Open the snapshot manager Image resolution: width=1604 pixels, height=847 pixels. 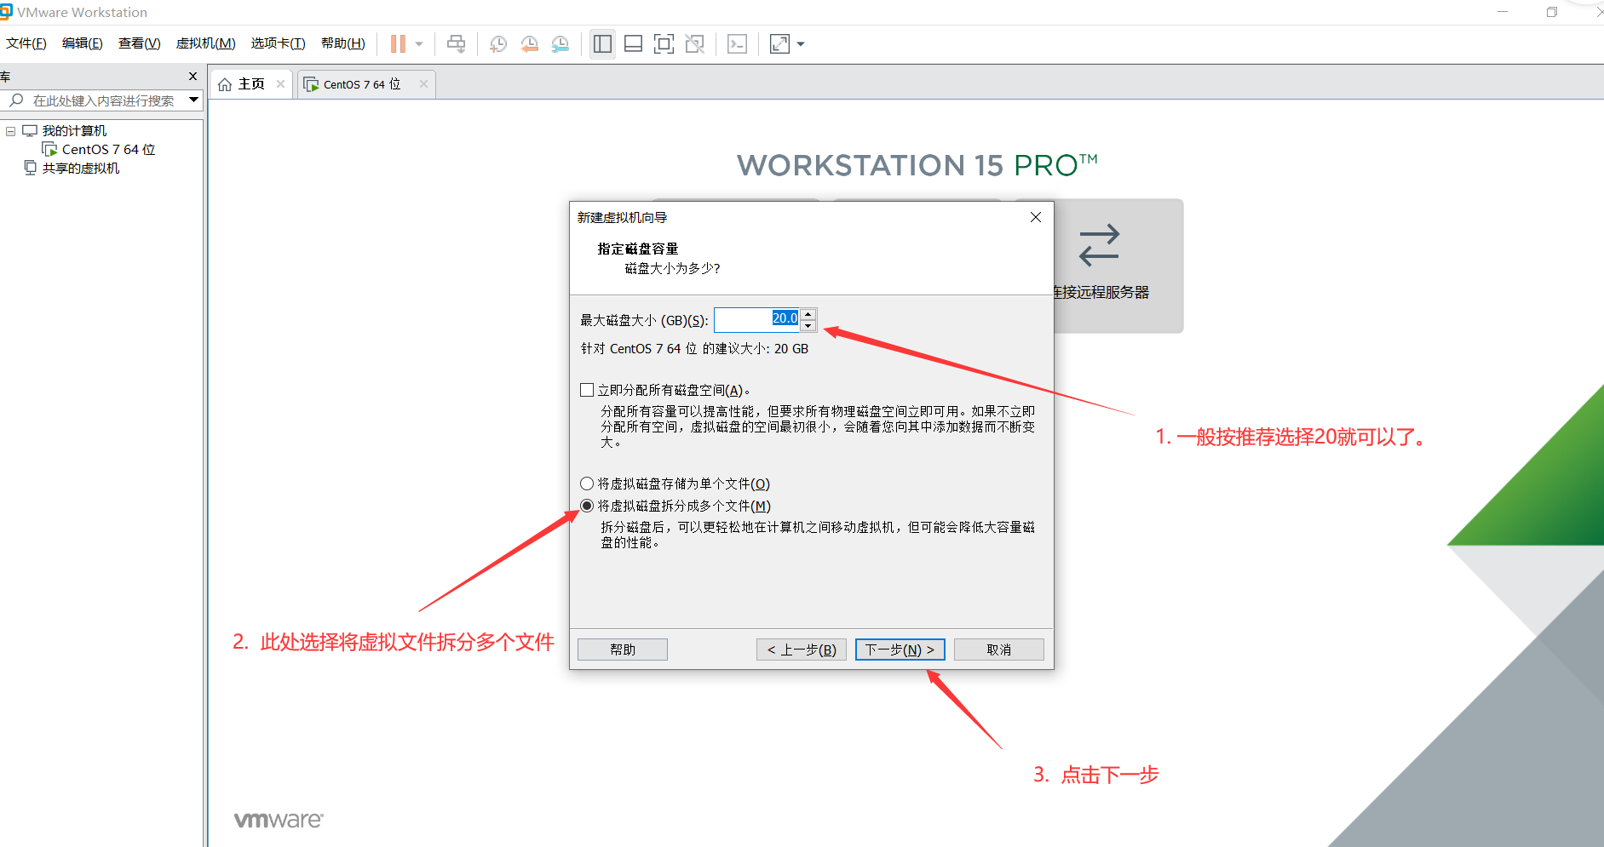[x=560, y=43]
